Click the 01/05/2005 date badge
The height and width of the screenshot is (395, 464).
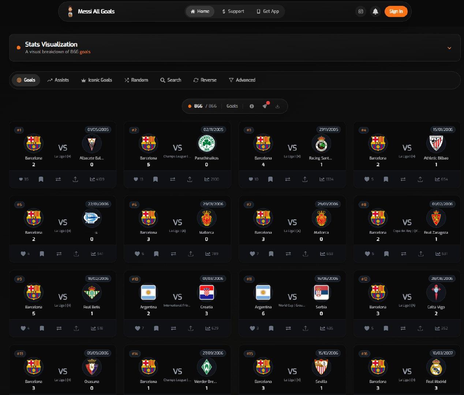click(98, 129)
